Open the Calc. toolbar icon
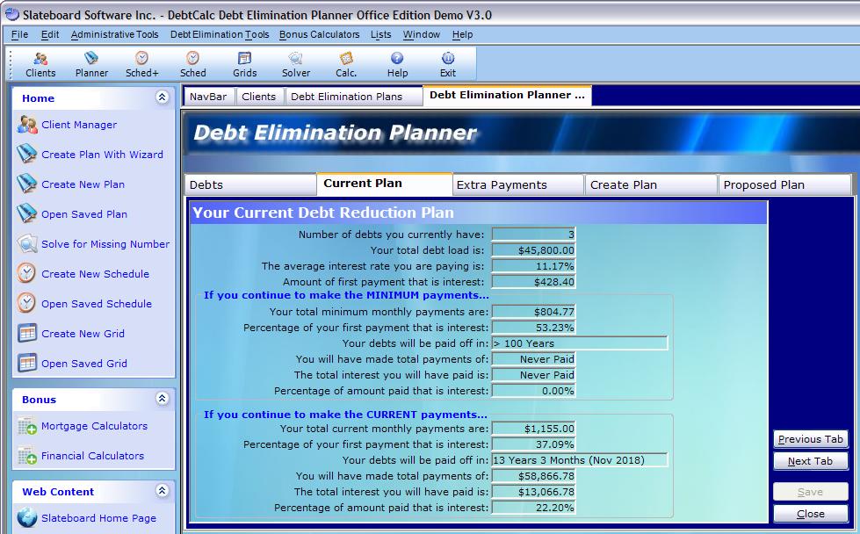The image size is (860, 534). pos(346,64)
